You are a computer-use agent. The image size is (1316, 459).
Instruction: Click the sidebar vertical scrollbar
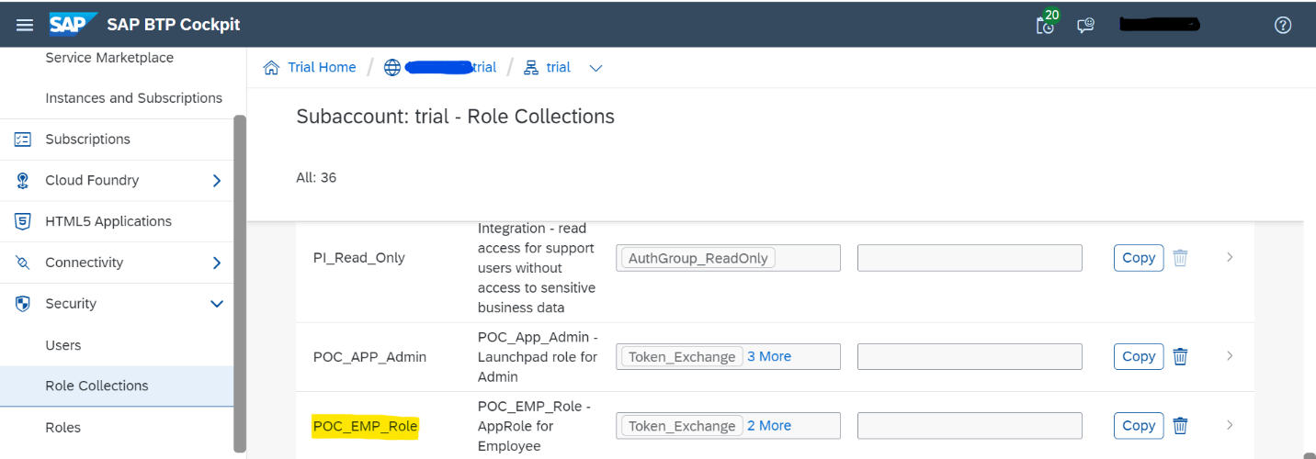(240, 283)
